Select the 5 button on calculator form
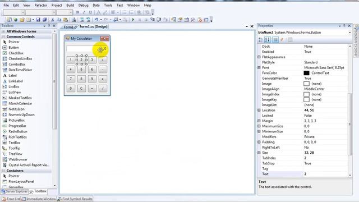The image size is (359, 202). pyautogui.click(x=81, y=70)
